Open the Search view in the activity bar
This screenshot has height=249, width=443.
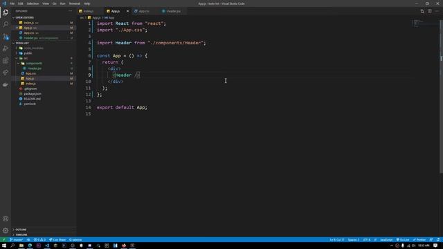[6, 24]
